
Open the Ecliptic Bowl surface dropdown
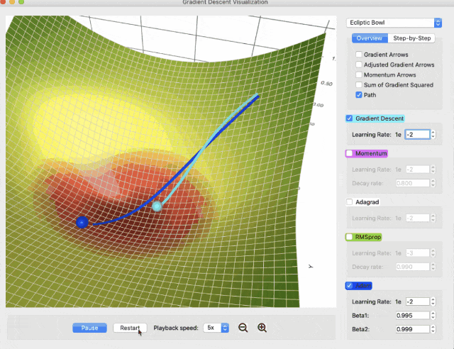394,23
